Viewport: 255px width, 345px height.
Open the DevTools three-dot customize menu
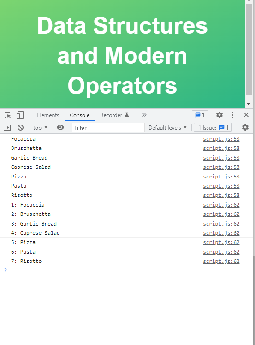pyautogui.click(x=232, y=115)
